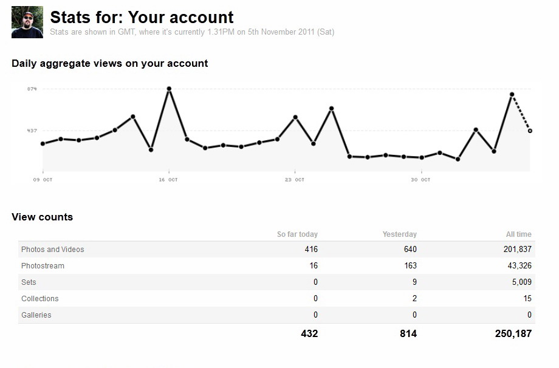The width and height of the screenshot is (559, 368).
Task: Click the "874" y-axis label
Action: 32,89
